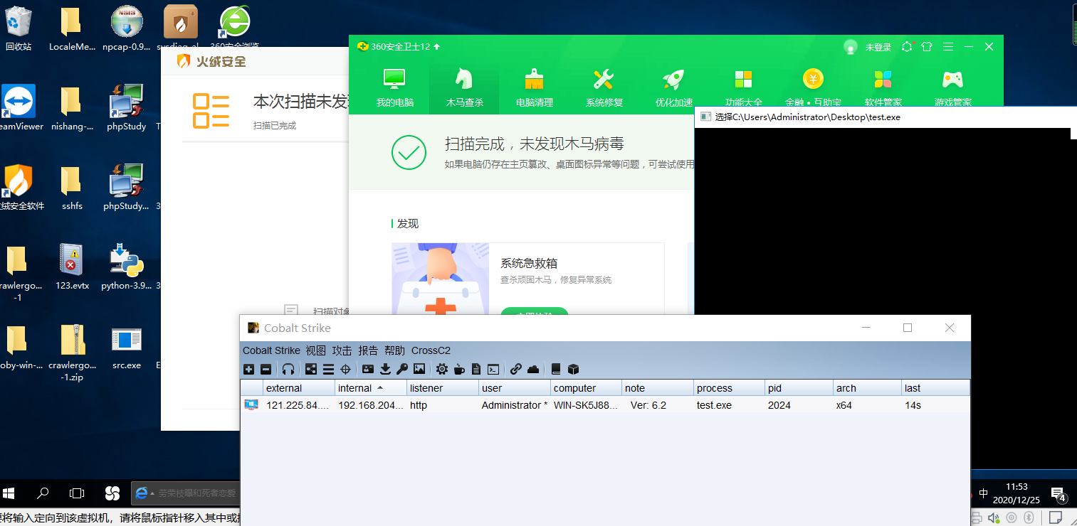This screenshot has height=526, width=1077.
Task: Click the book help icon in Cobalt Strike
Action: click(556, 369)
